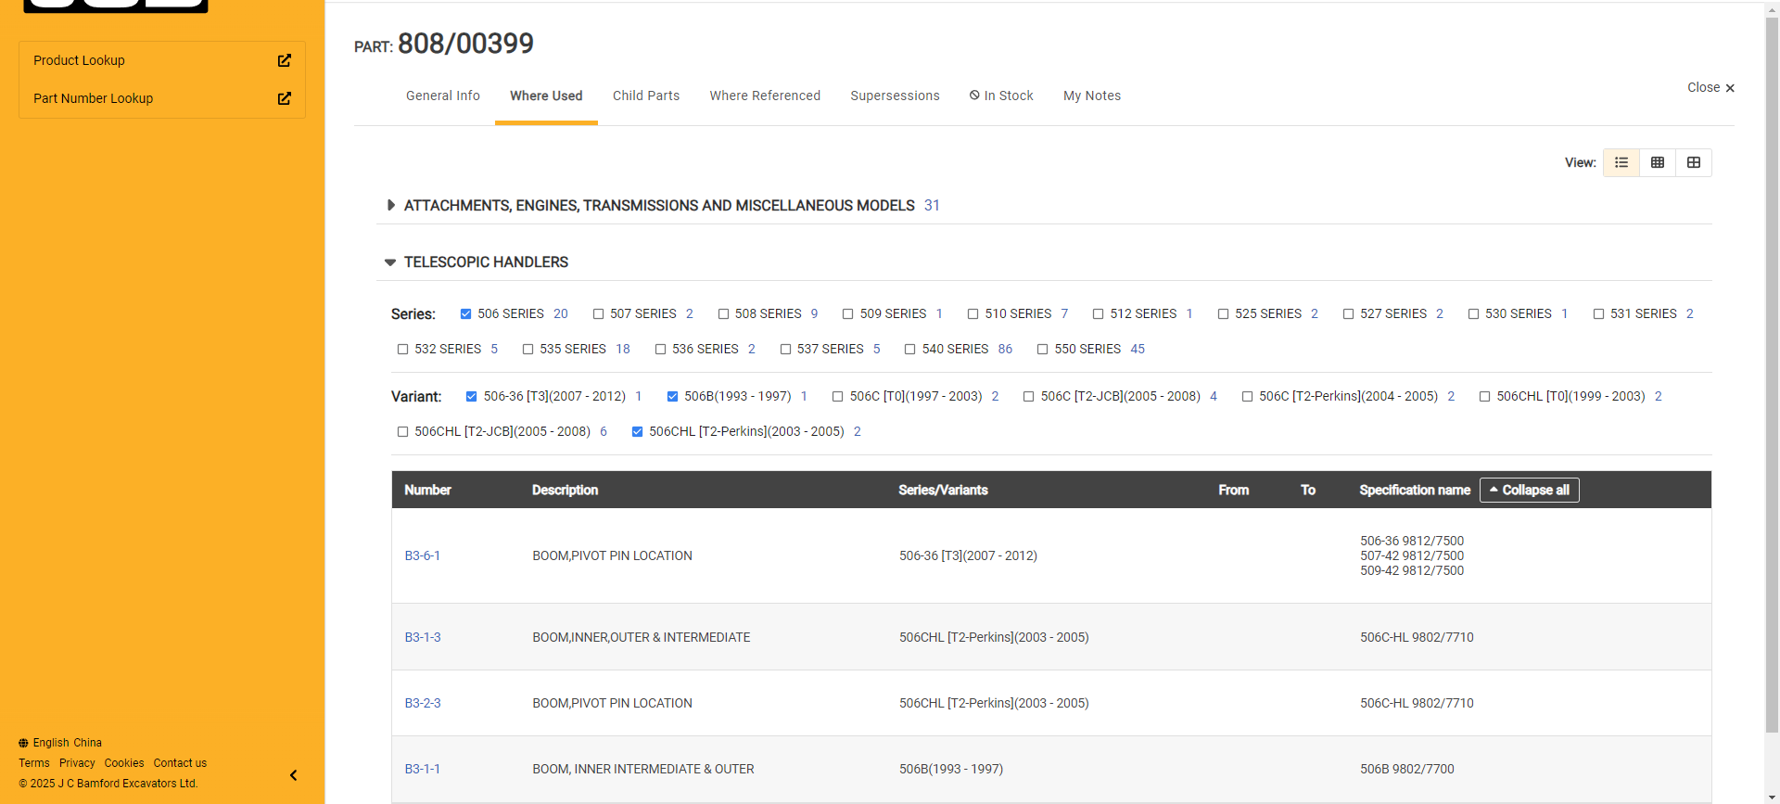Open Product Lookup external link icon
The image size is (1780, 804).
[x=285, y=60]
